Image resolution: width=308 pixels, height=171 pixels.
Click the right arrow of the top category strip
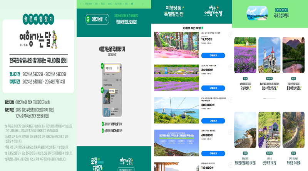pos(143,4)
